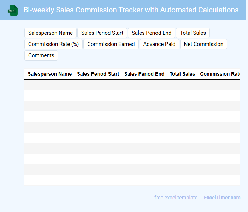This screenshot has width=248, height=212.
Task: Select the Salesperson Name tag
Action: pyautogui.click(x=51, y=33)
